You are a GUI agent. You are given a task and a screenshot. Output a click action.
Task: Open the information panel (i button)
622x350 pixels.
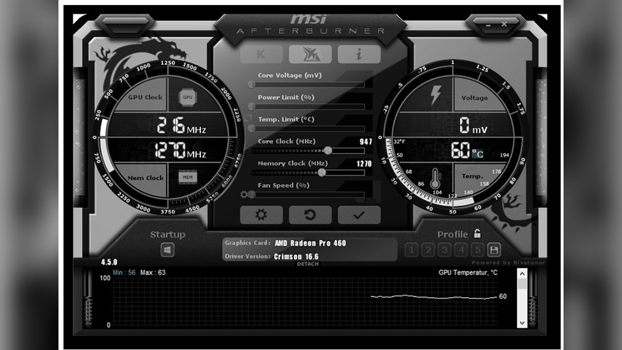point(359,54)
